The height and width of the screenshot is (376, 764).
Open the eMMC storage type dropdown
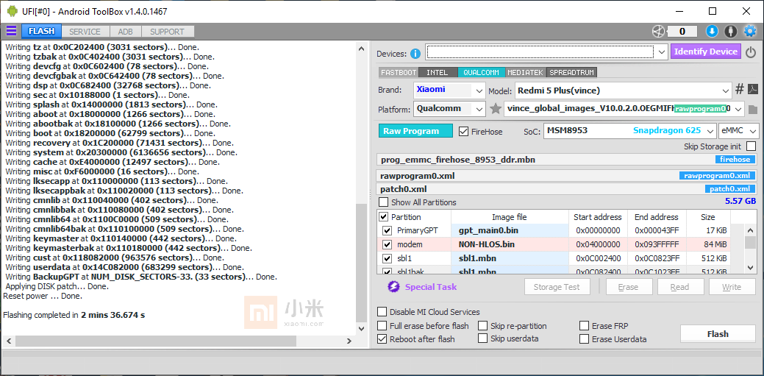point(753,130)
